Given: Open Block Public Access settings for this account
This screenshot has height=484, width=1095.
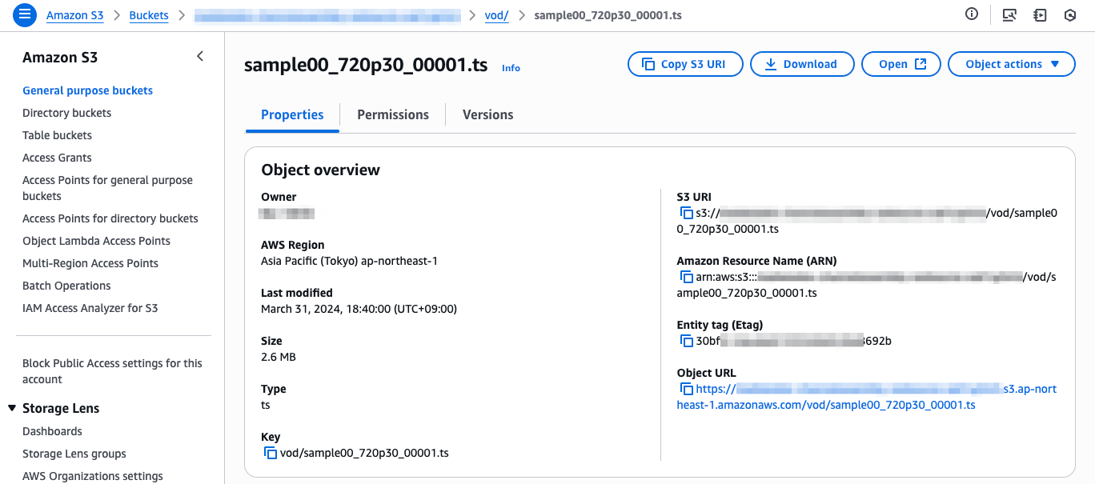Looking at the screenshot, I should click(x=112, y=371).
